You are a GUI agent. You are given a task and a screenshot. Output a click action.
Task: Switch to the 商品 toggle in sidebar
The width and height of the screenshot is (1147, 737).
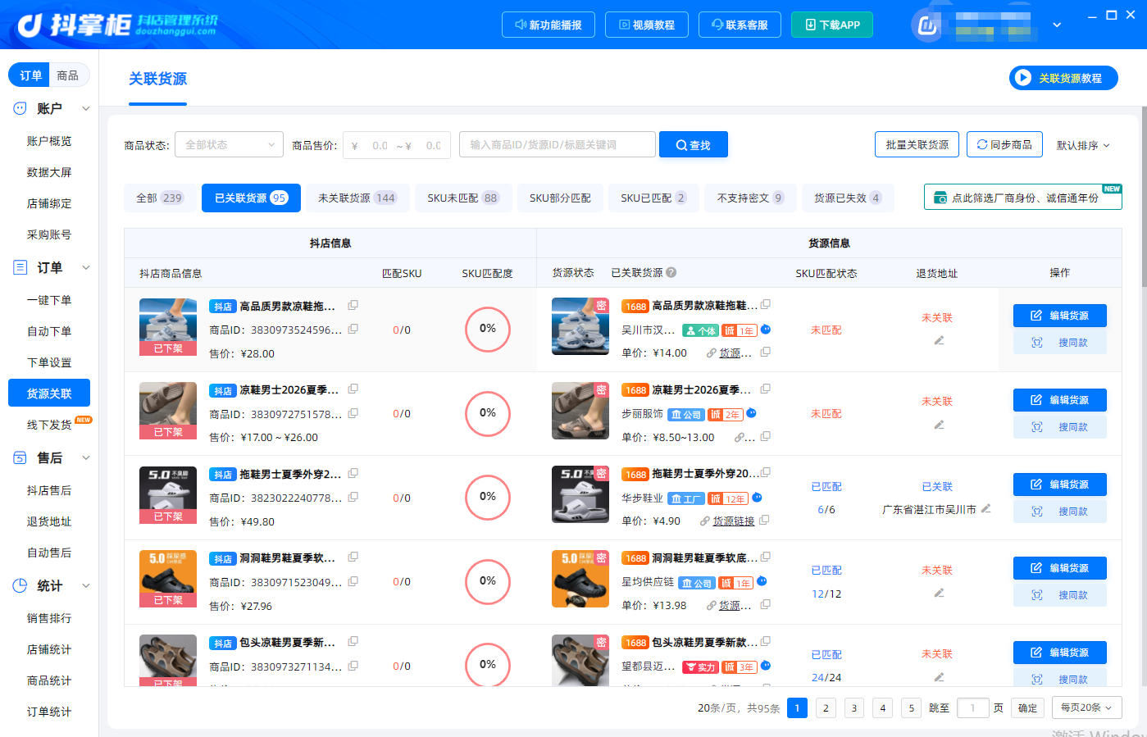[x=68, y=75]
